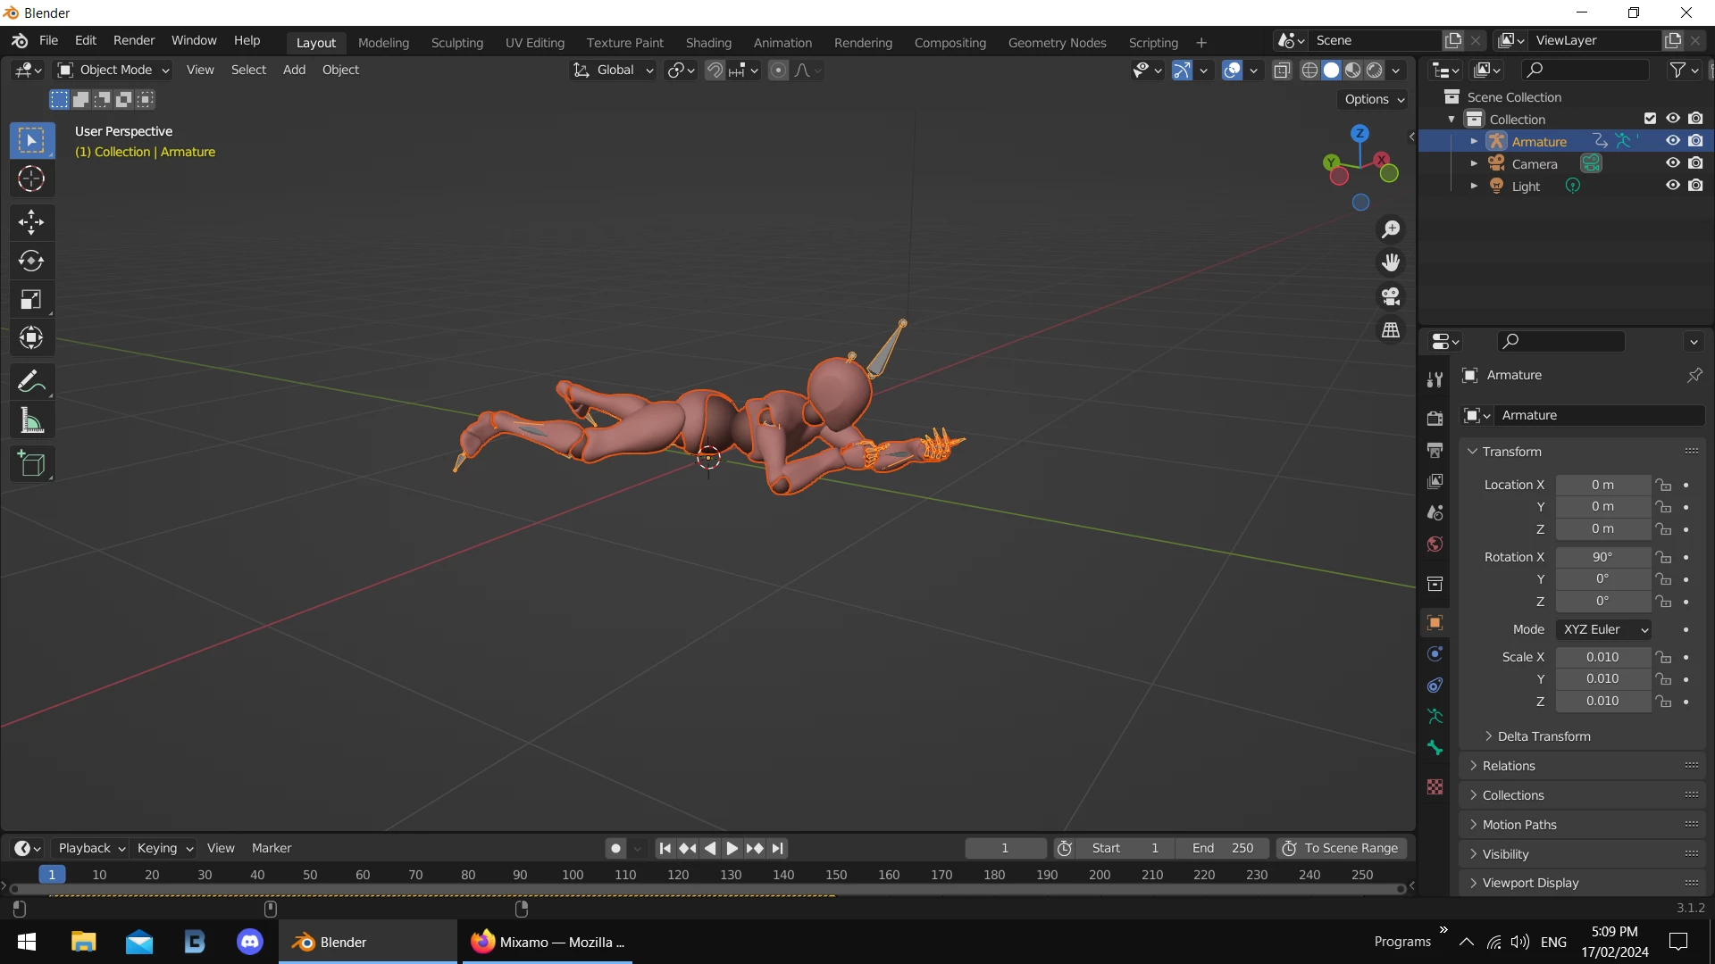
Task: Activate the Rotate tool
Action: 31,261
